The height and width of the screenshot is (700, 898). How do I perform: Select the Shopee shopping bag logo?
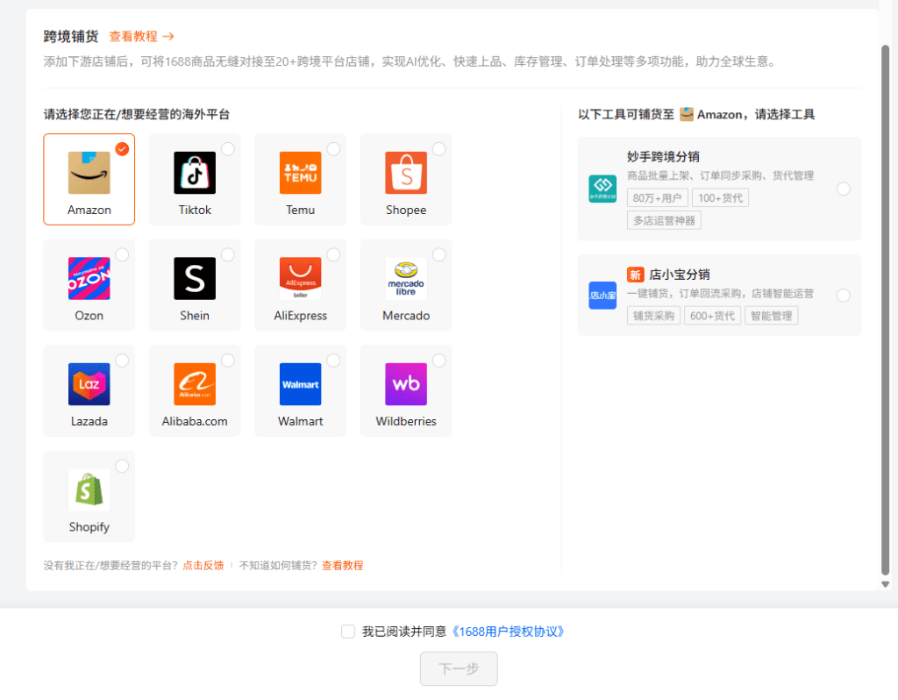tap(406, 173)
